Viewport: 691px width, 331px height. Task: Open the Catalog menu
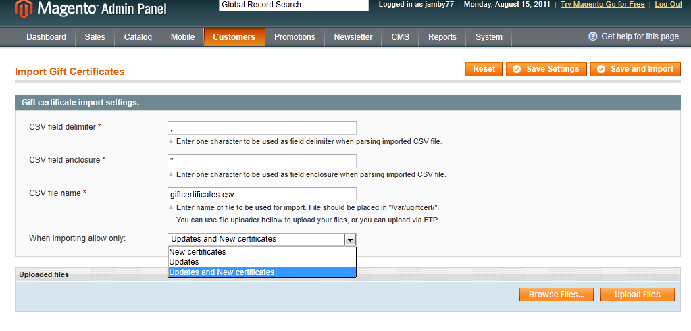(x=138, y=37)
